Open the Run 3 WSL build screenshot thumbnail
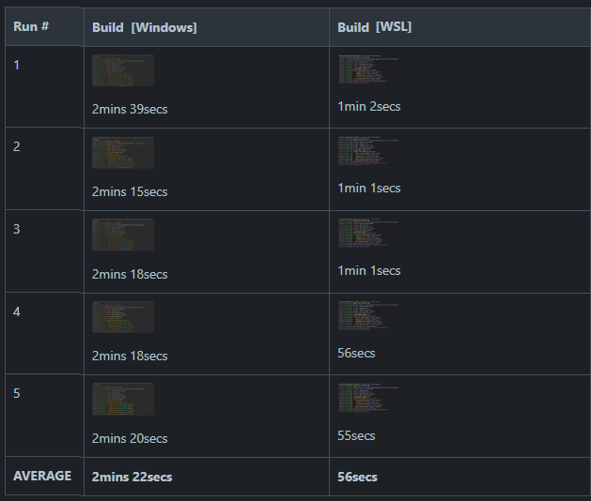This screenshot has width=591, height=501. click(368, 234)
